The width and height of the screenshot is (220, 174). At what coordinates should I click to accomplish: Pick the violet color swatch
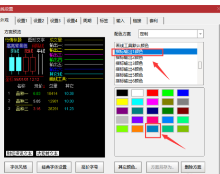pos(138,120)
